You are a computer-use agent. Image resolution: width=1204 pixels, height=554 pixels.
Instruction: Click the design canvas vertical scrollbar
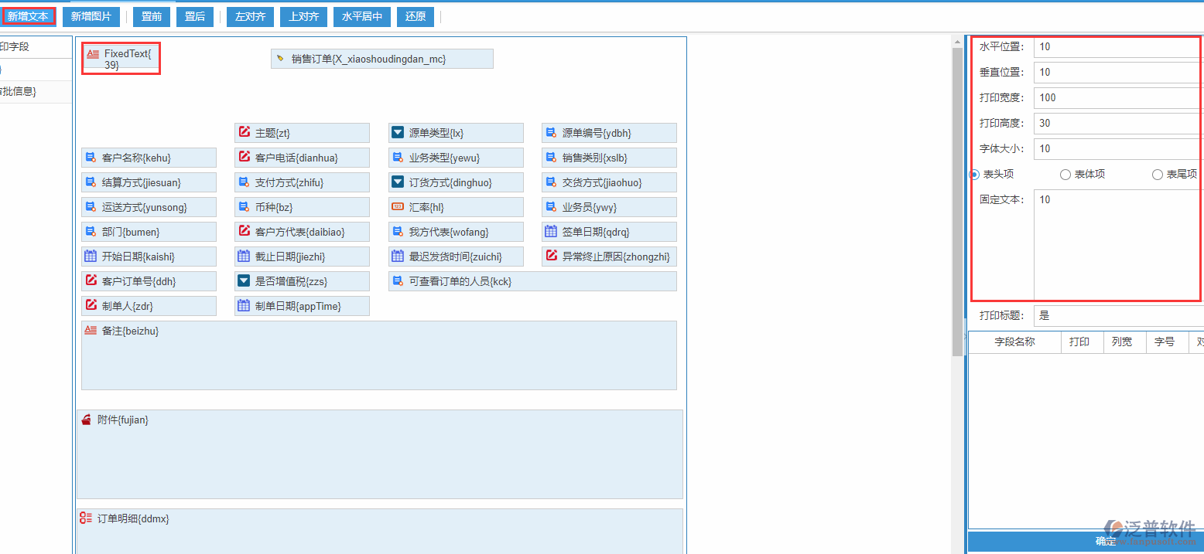957,232
